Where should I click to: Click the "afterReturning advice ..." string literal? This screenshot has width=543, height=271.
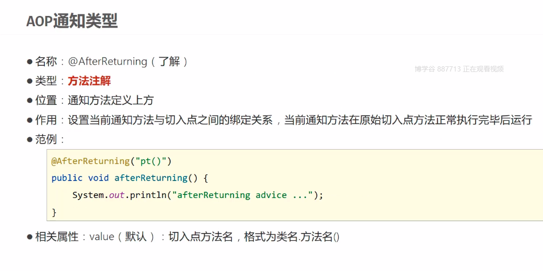pos(242,195)
